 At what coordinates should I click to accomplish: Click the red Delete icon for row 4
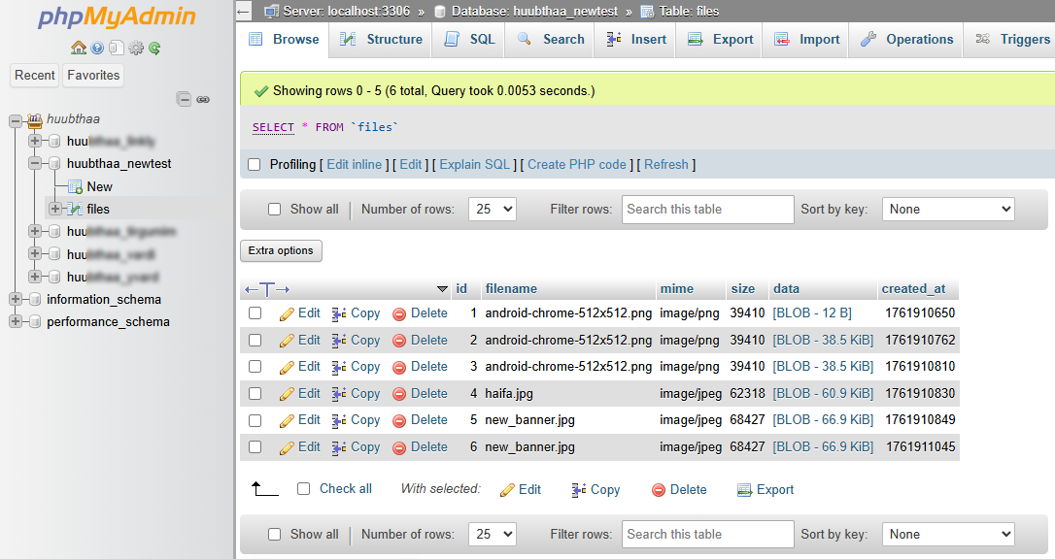399,394
